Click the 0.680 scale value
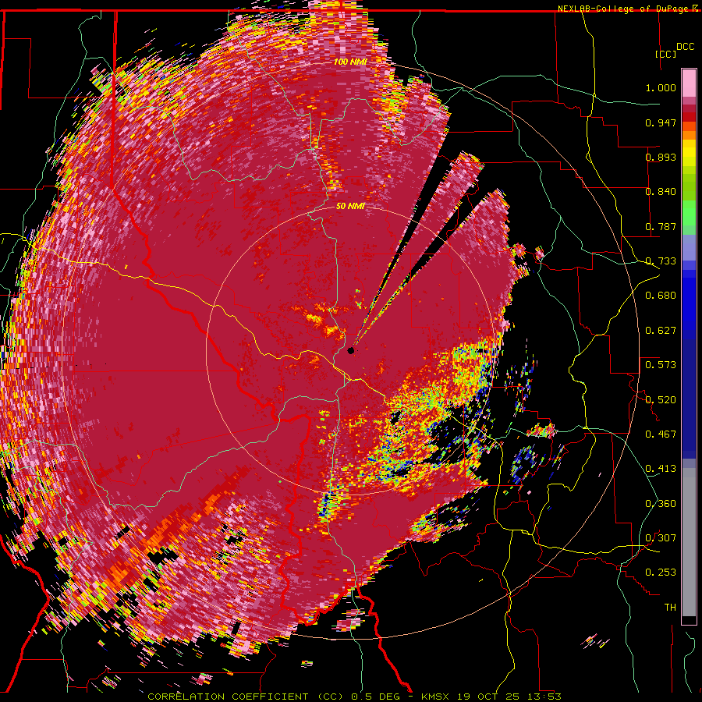Viewport: 702px width, 702px height. click(661, 296)
